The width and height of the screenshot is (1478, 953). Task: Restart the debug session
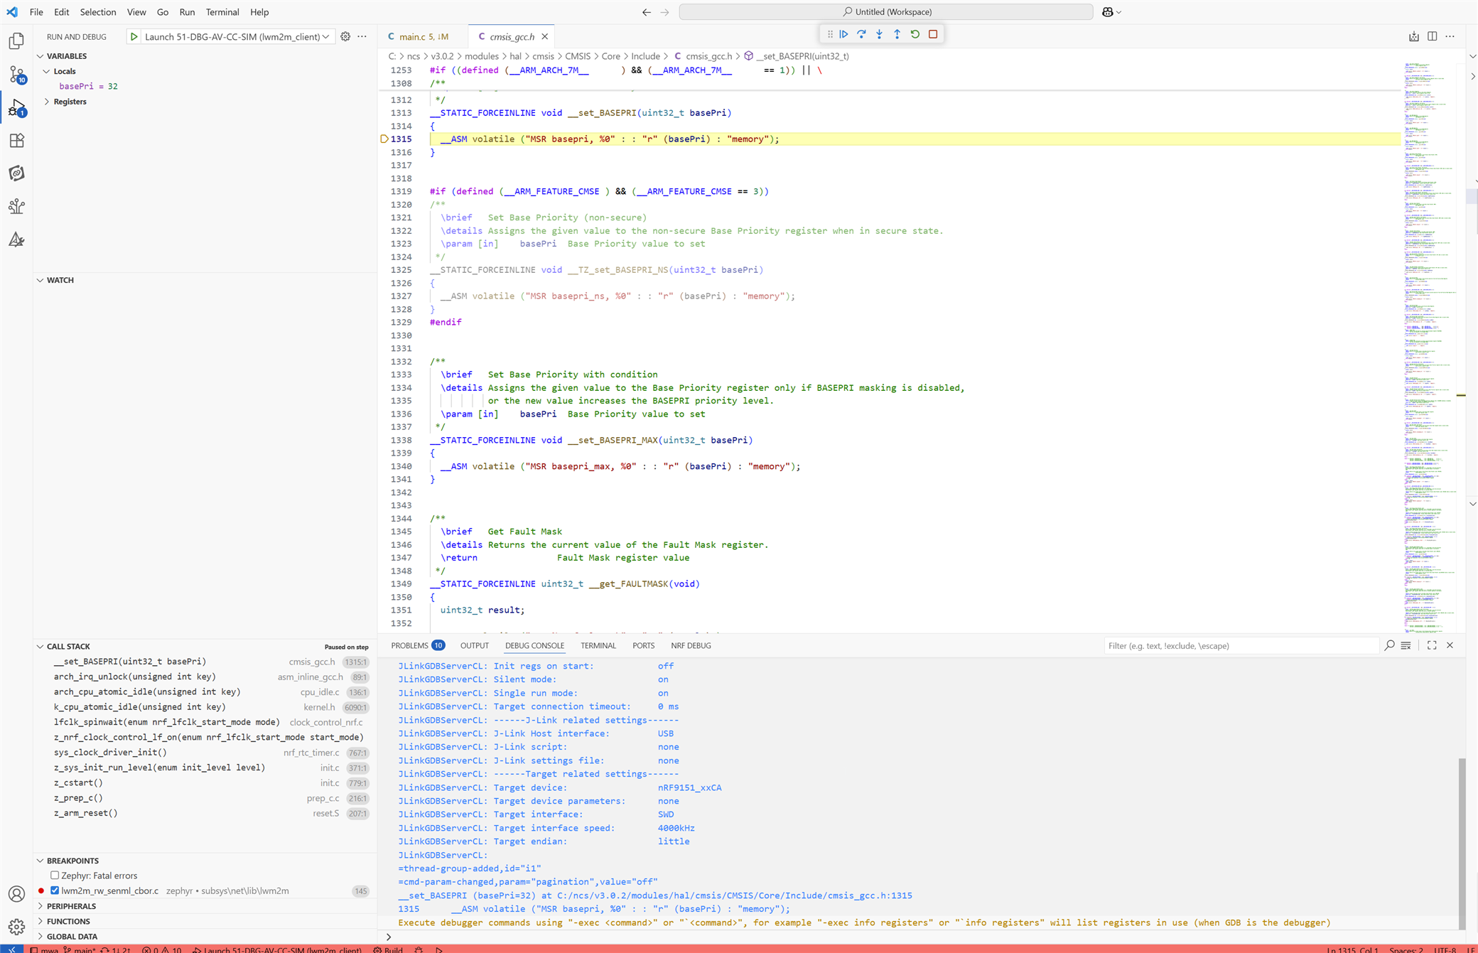click(915, 33)
